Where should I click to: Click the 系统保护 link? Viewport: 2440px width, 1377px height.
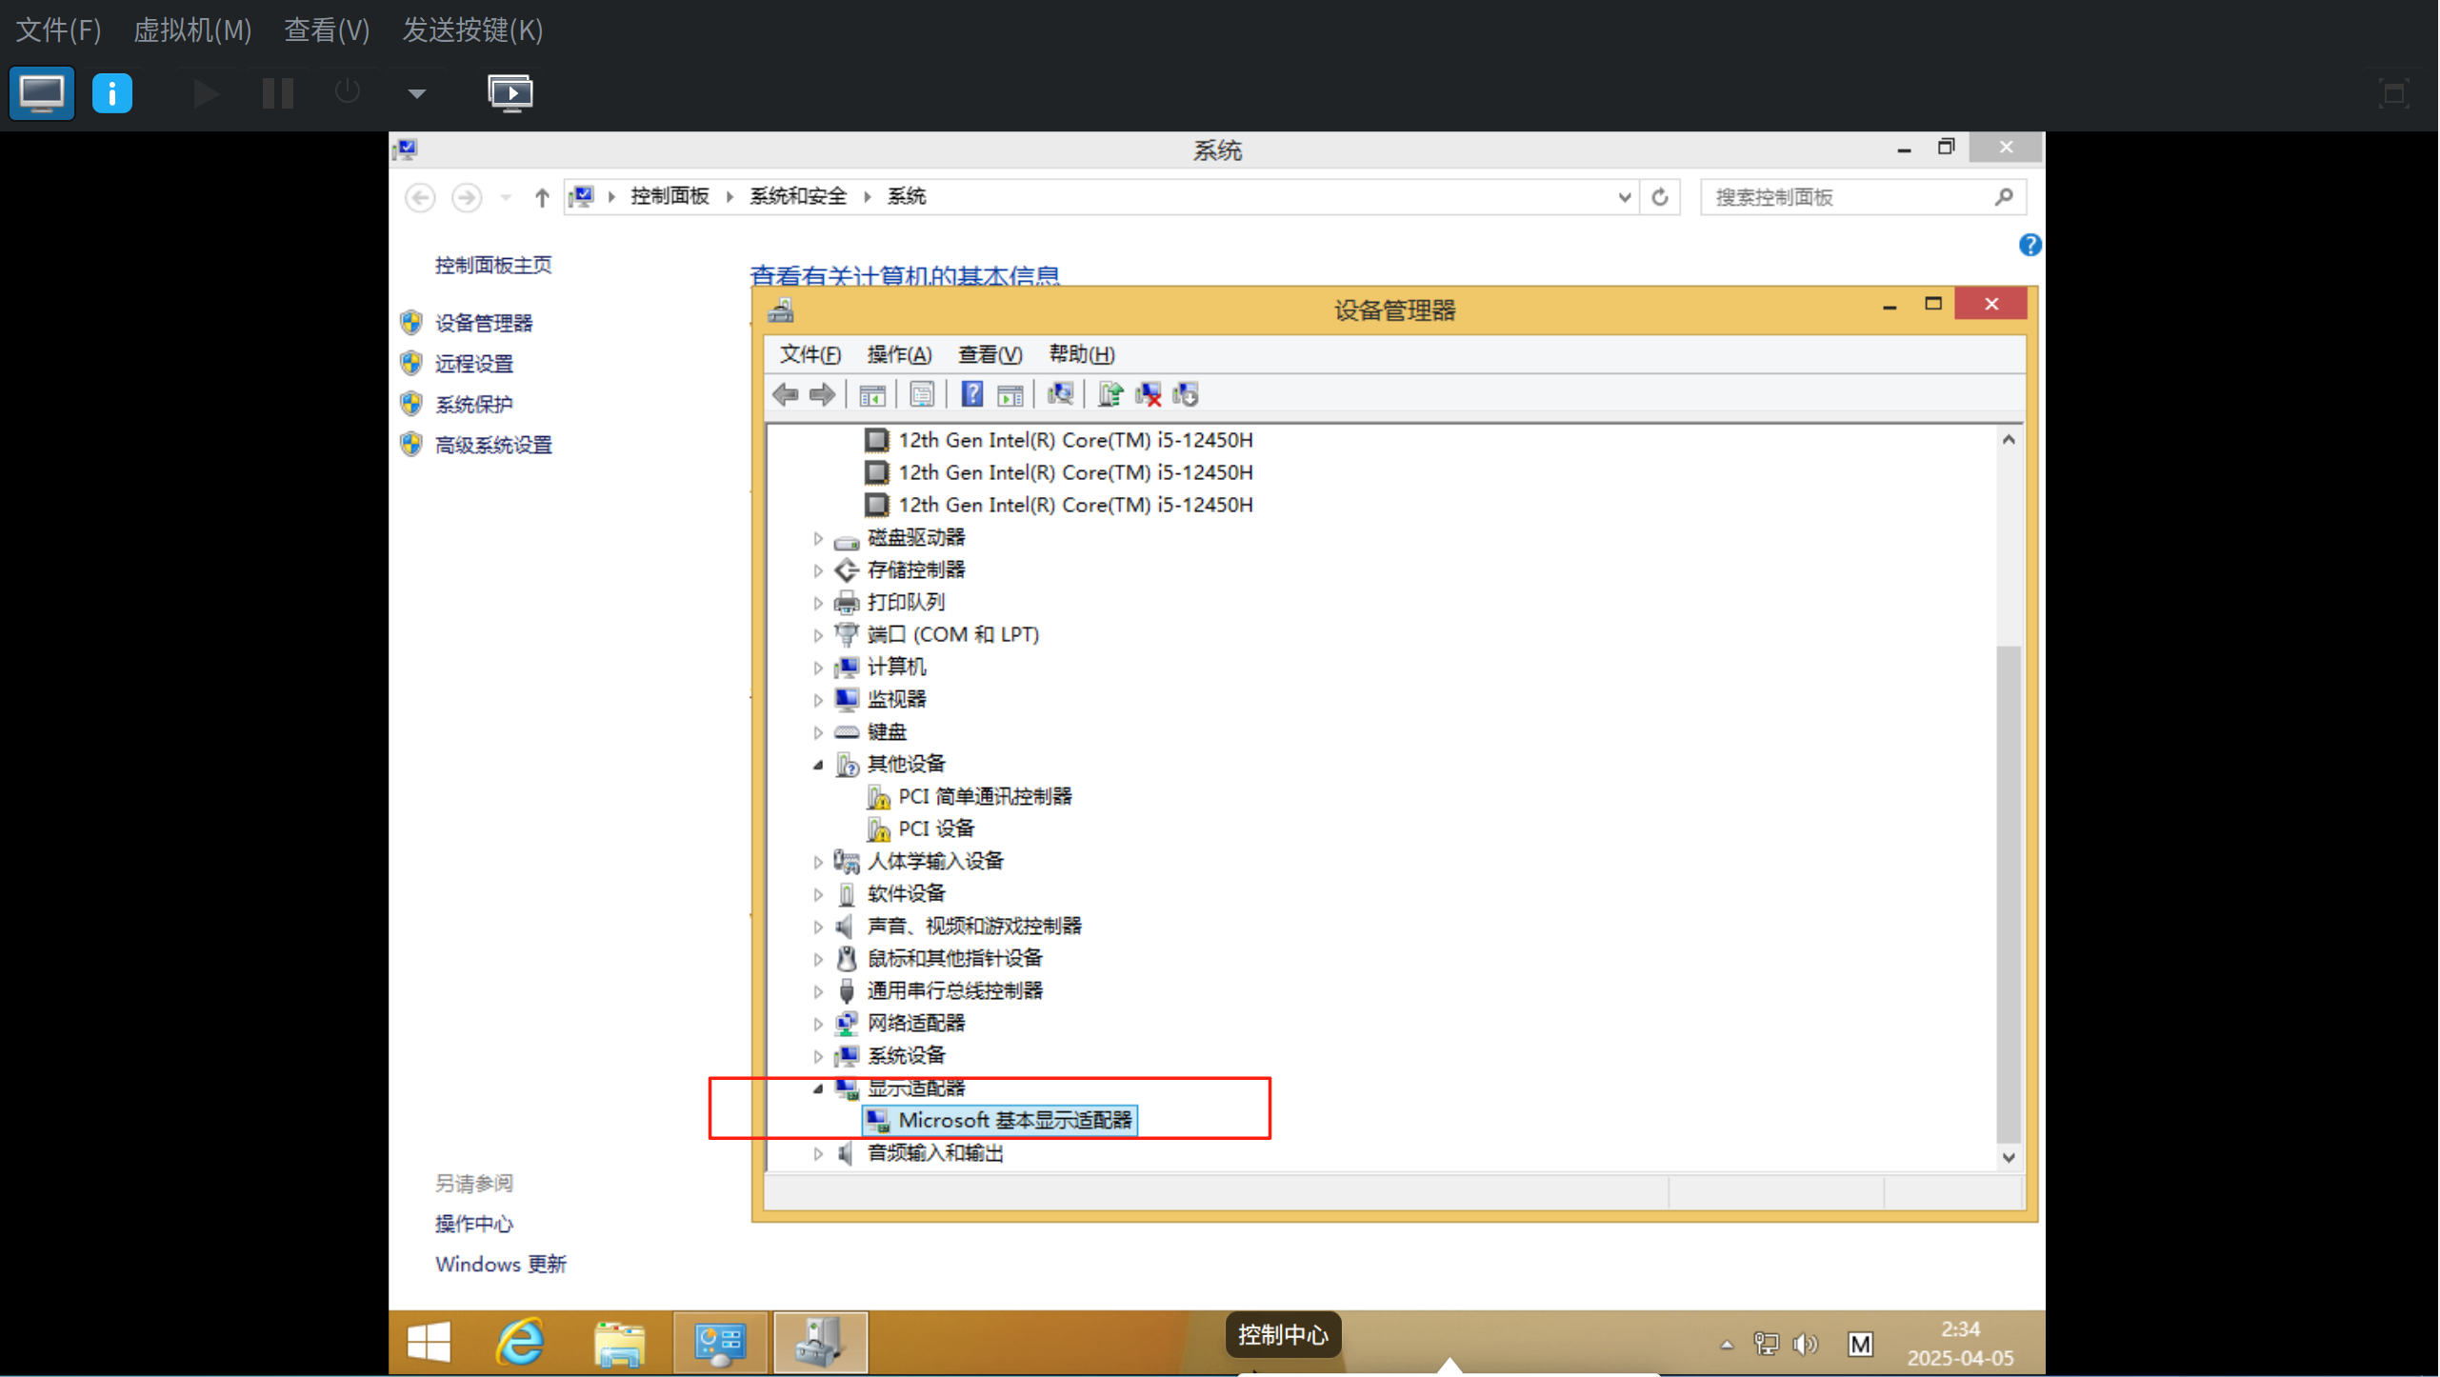[x=474, y=405]
